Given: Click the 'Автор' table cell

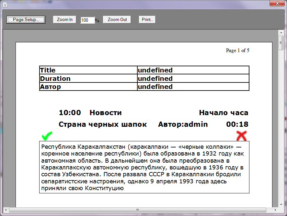Looking at the screenshot, I should click(88, 87).
